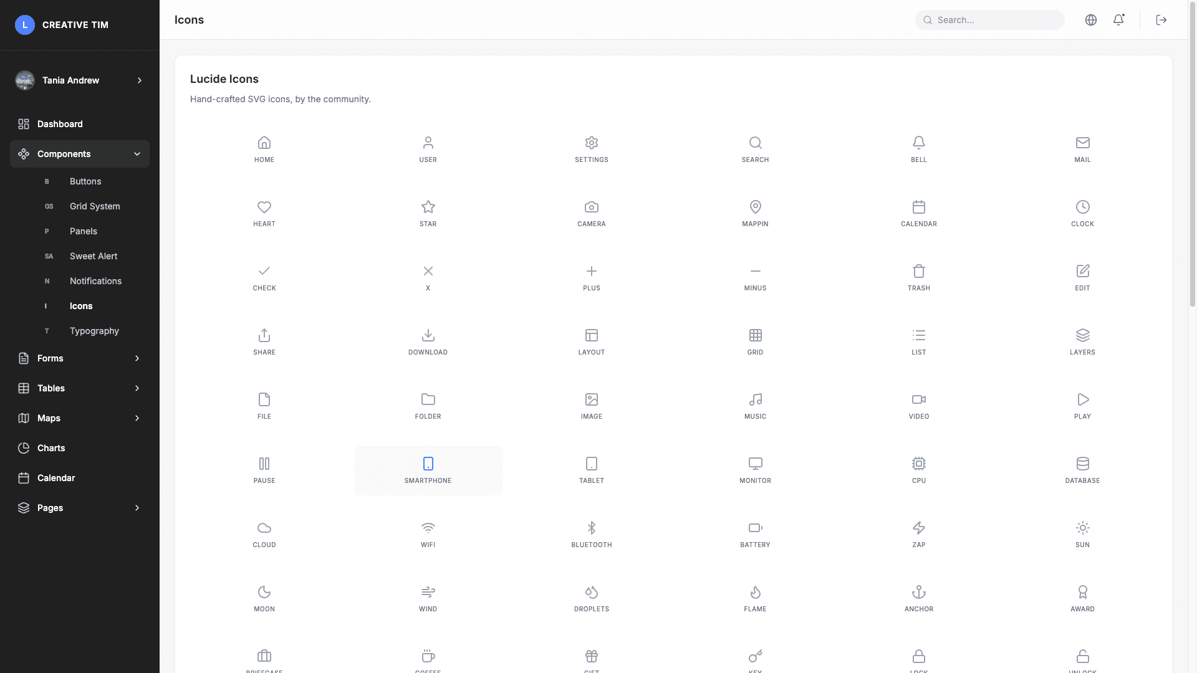Expand the Forms section in the sidebar
The image size is (1197, 673).
tap(80, 358)
